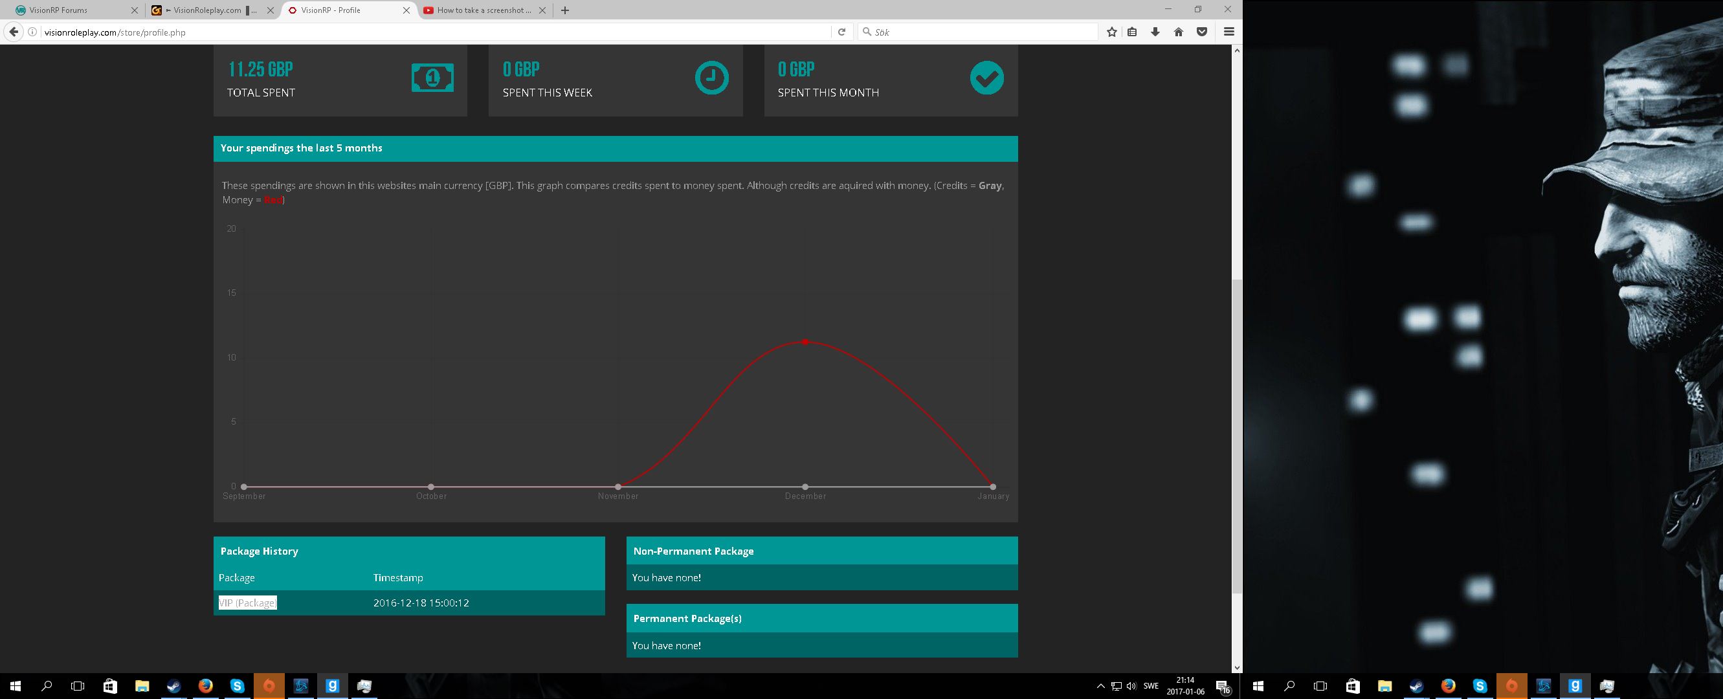Click the Package column header
1723x699 pixels.
[x=237, y=577]
